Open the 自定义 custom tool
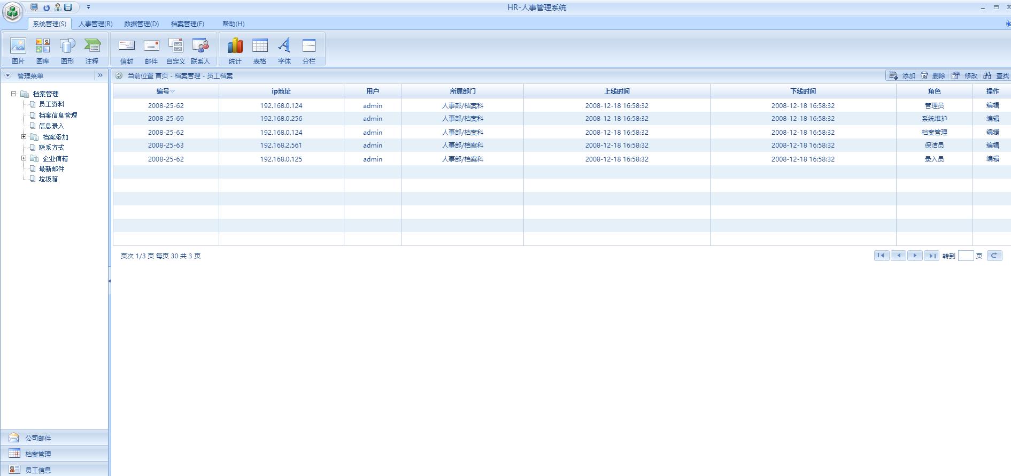The width and height of the screenshot is (1011, 476). (176, 51)
